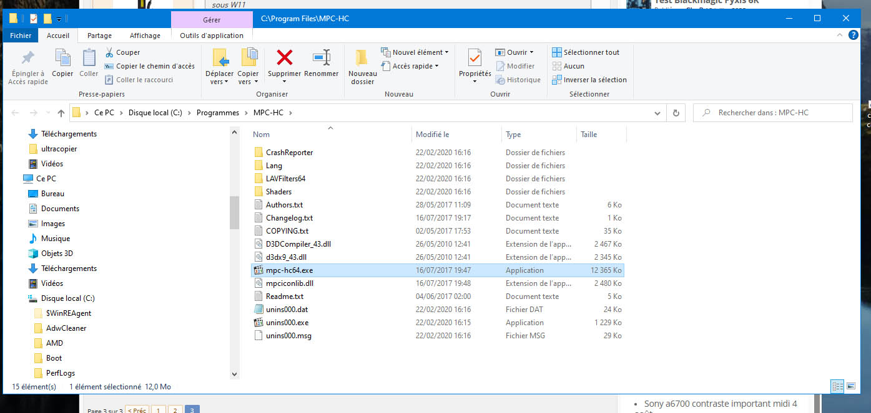This screenshot has height=413, width=871.
Task: Select AdwCleaner folder in tree
Action: 66,328
